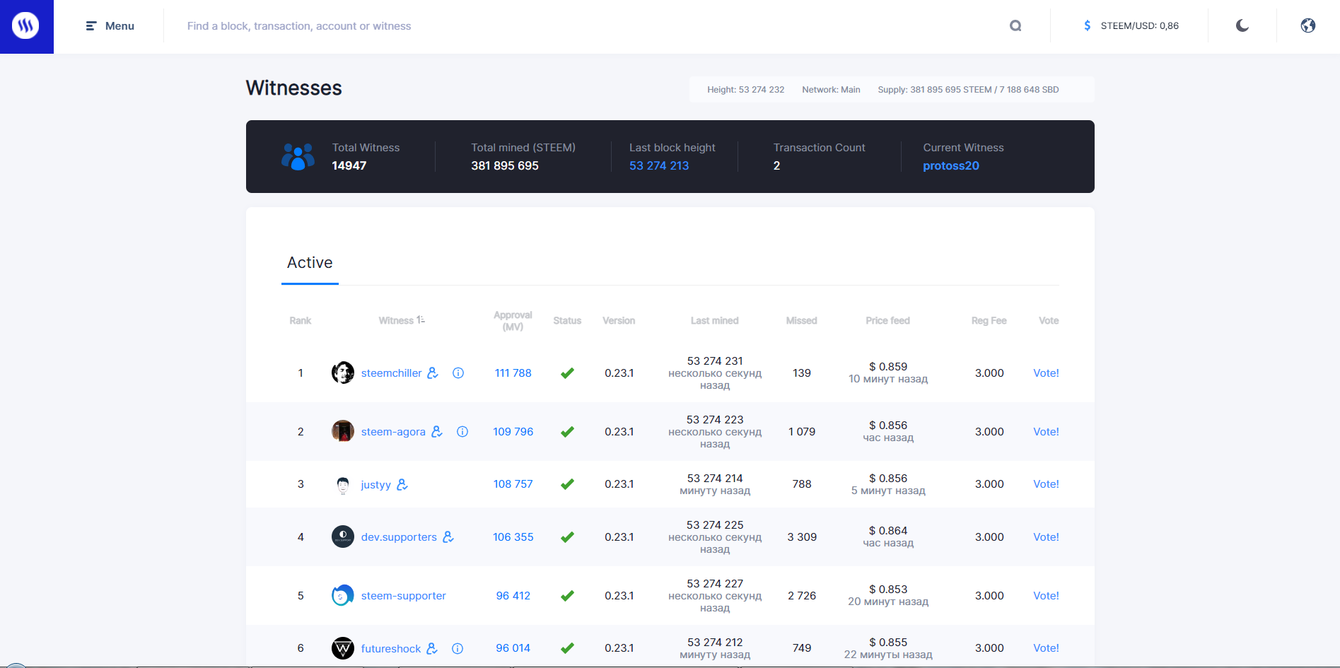Open current witness protoss20 link

[x=951, y=166]
